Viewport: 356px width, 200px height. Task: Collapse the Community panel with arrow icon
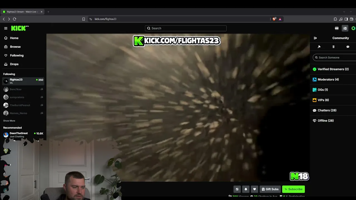coord(315,38)
